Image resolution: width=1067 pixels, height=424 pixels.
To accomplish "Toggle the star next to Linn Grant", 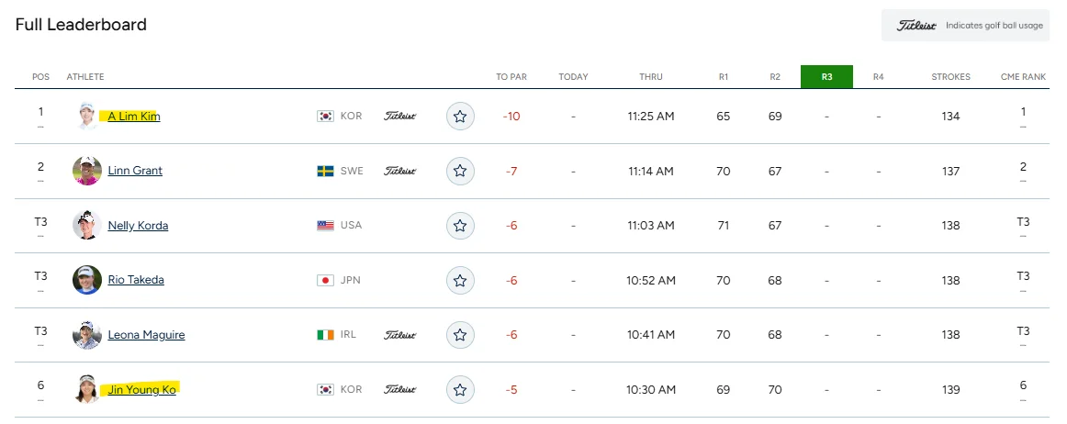I will (460, 171).
